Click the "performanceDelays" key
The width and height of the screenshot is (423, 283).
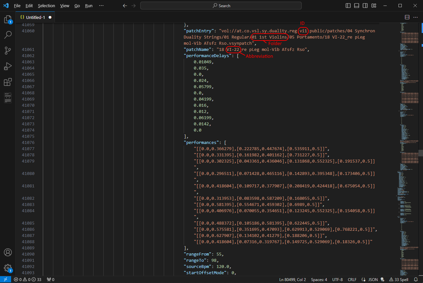pos(208,56)
